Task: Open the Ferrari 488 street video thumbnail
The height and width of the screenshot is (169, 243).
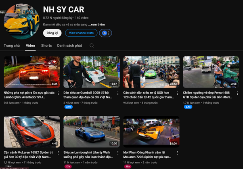Action: 211,72
